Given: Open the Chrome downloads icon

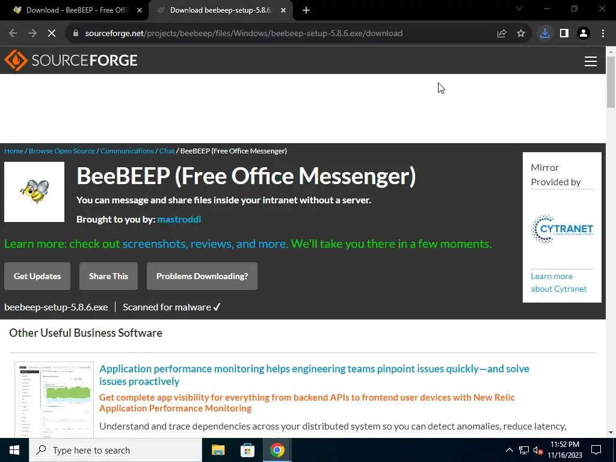Looking at the screenshot, I should coord(544,34).
